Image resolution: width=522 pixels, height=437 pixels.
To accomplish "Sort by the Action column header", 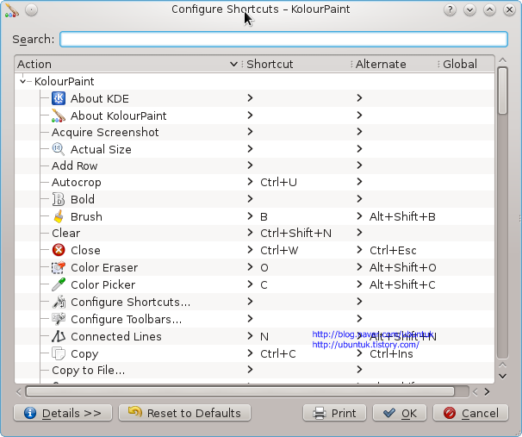I will click(x=127, y=64).
